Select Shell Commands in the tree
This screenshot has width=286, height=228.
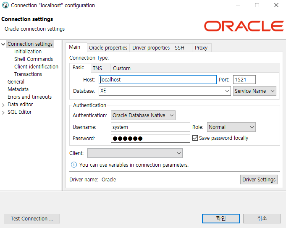tap(34, 59)
